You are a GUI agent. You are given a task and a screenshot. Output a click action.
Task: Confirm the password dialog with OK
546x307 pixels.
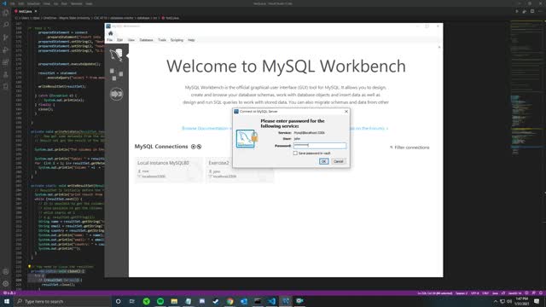(x=323, y=161)
